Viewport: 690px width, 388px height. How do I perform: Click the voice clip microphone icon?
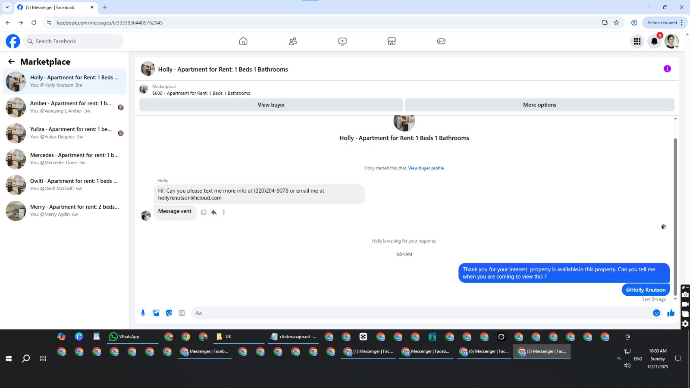[x=143, y=313]
